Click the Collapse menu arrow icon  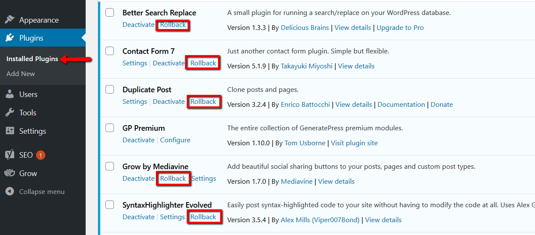pos(10,192)
